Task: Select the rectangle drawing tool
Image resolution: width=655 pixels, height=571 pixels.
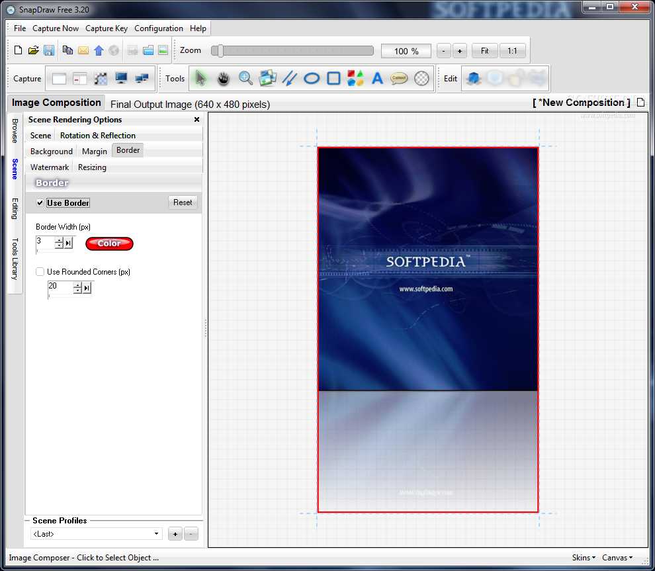Action: click(x=333, y=78)
